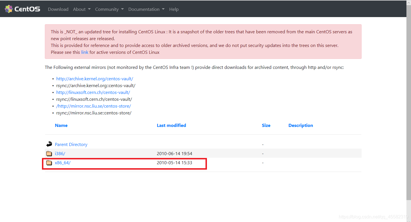Open the linuxsoft.cern.ch centos-vault mirror link
The image size is (411, 222).
click(93, 92)
